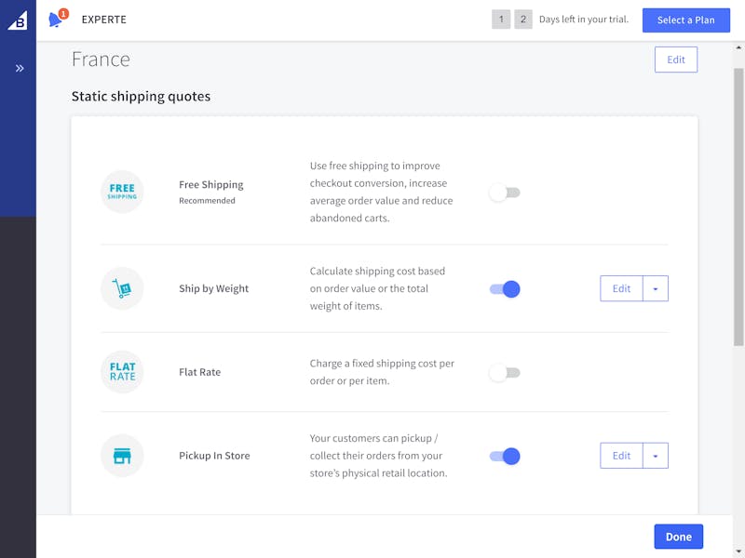This screenshot has width=745, height=558.
Task: Open the notifications bell icon
Action: click(x=56, y=20)
